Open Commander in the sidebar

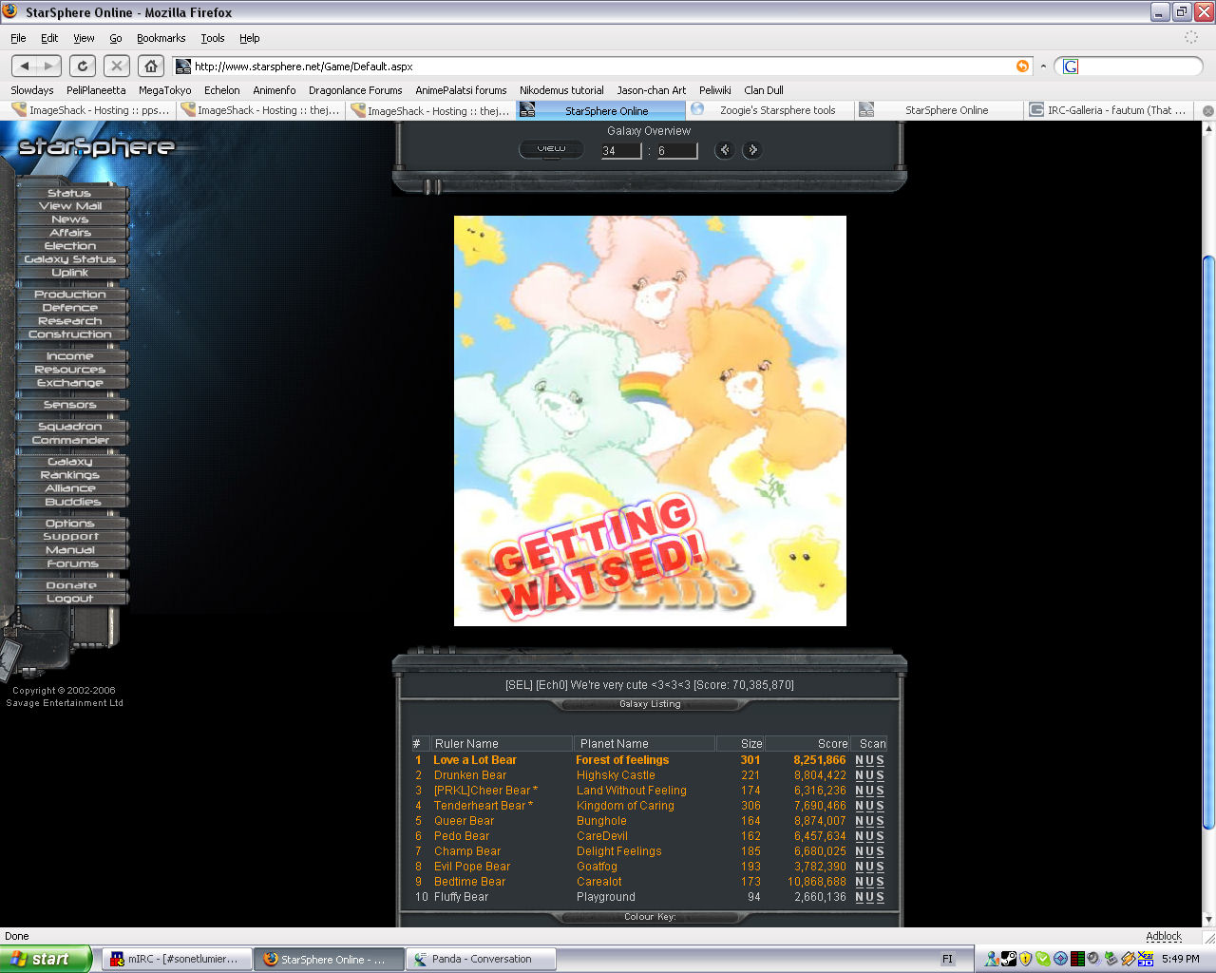[x=69, y=440]
